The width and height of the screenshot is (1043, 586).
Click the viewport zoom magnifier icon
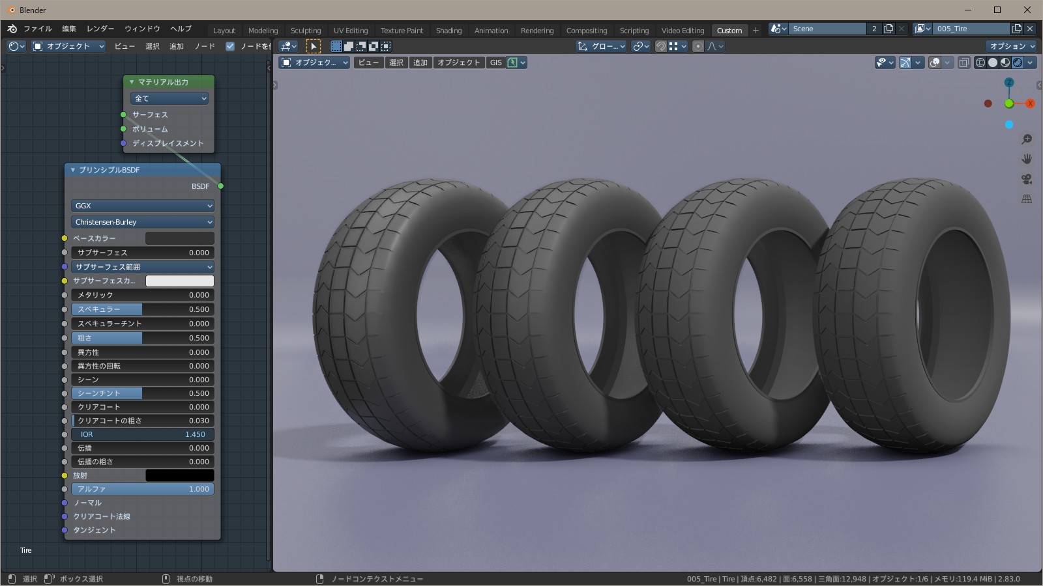(1027, 139)
